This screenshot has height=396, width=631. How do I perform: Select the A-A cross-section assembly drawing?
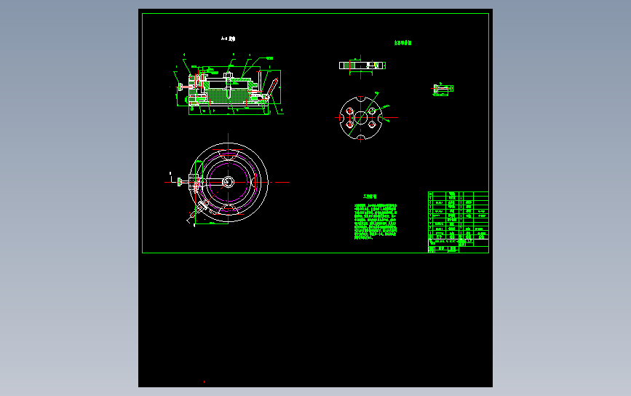point(229,85)
